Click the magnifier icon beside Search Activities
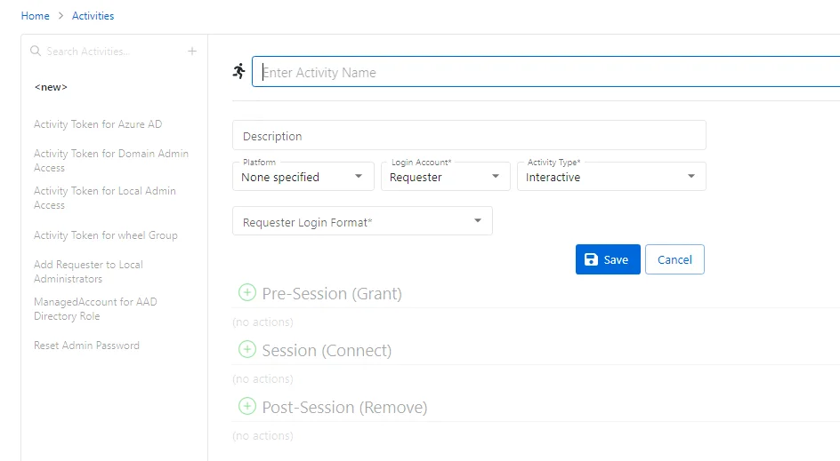Viewport: 840px width, 461px height. pos(36,51)
